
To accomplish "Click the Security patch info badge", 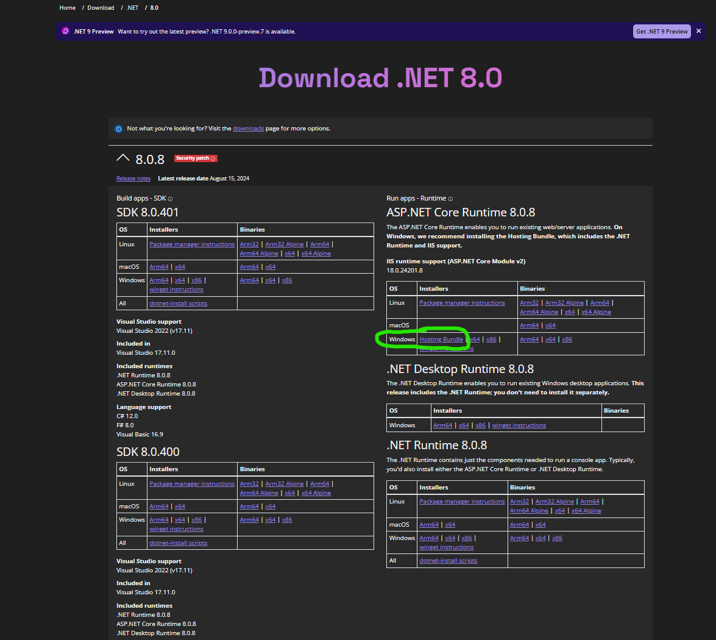I will 196,158.
